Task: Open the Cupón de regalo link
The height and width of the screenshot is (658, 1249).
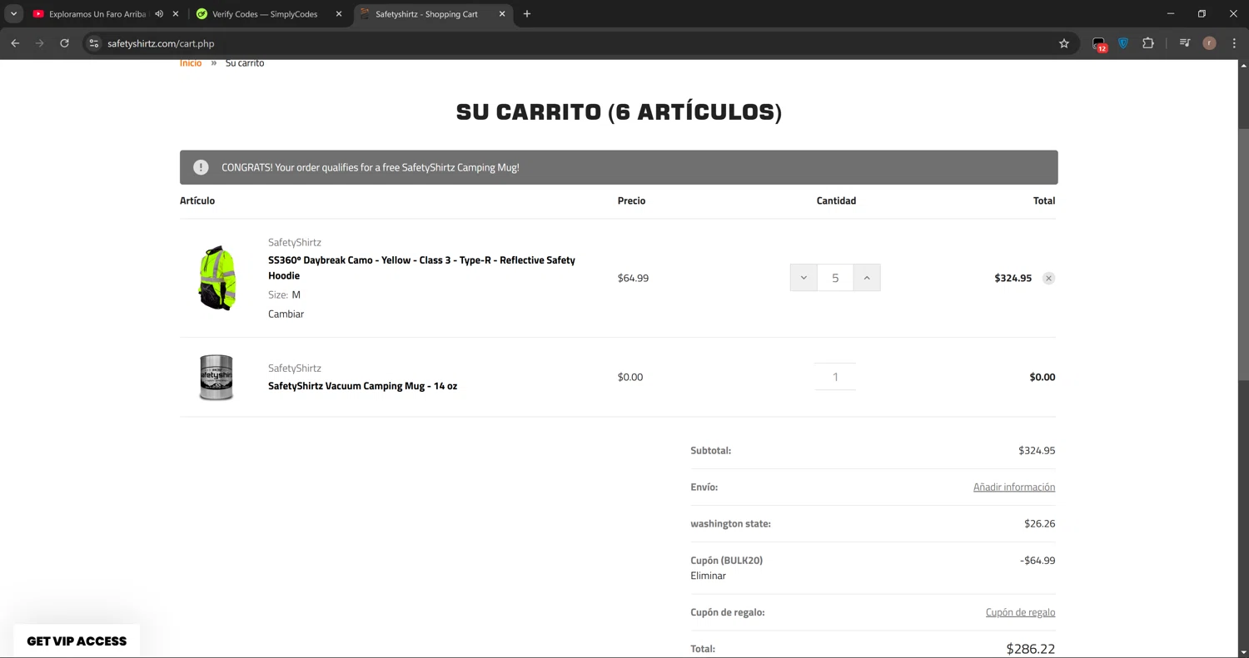Action: tap(1020, 612)
